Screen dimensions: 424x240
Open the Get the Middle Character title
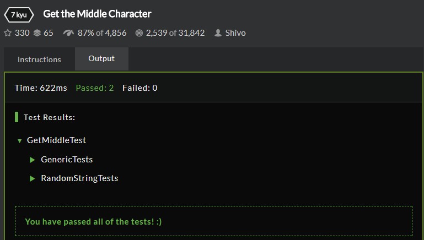pyautogui.click(x=97, y=14)
